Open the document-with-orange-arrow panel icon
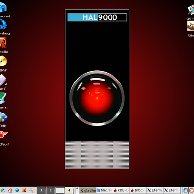The image size is (194, 194). [32, 190]
